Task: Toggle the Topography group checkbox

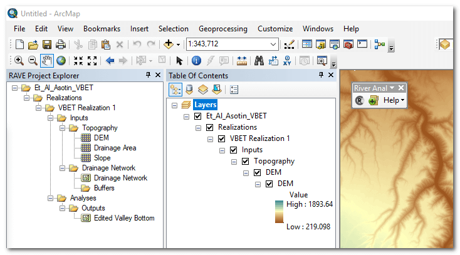Action: click(244, 161)
